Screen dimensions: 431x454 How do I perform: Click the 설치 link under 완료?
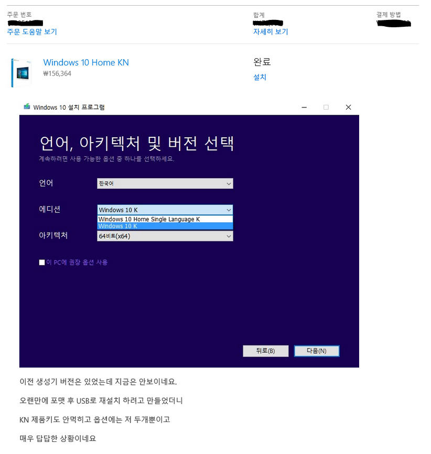coord(260,77)
